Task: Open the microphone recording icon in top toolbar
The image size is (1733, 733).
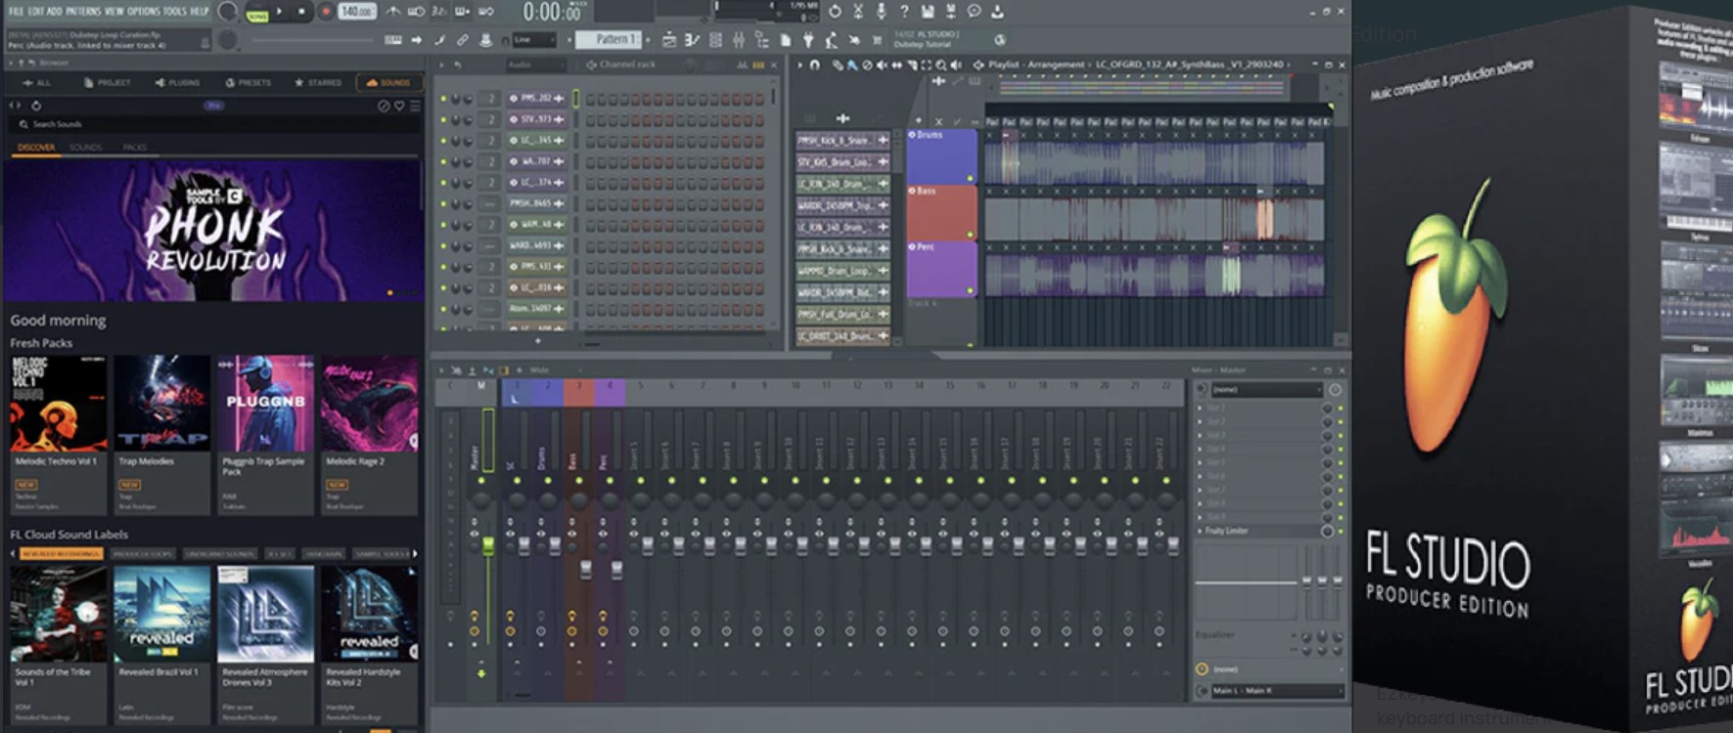Action: 881,12
